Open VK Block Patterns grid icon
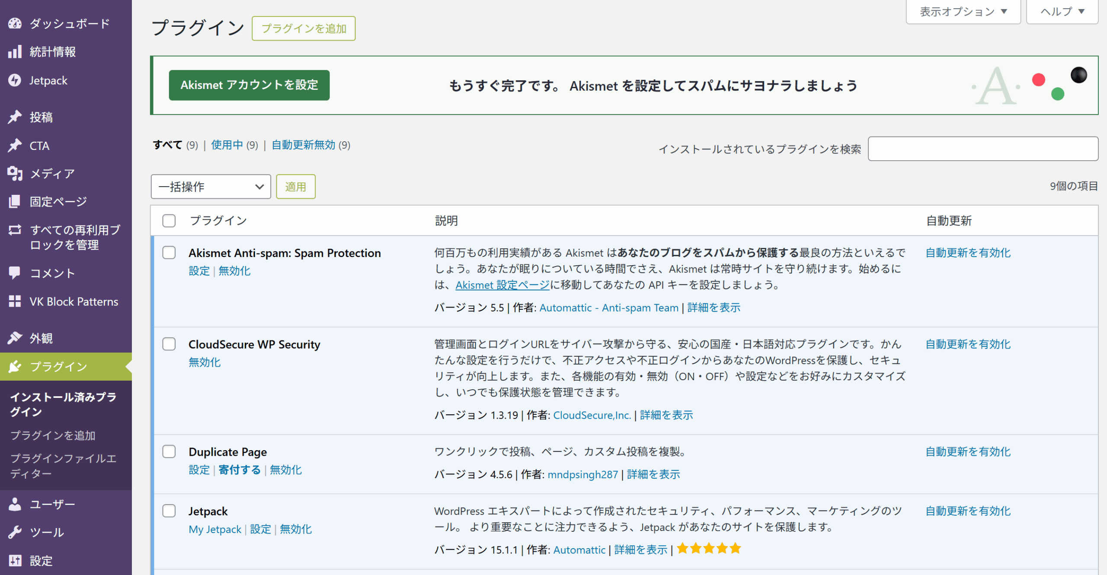 (15, 302)
